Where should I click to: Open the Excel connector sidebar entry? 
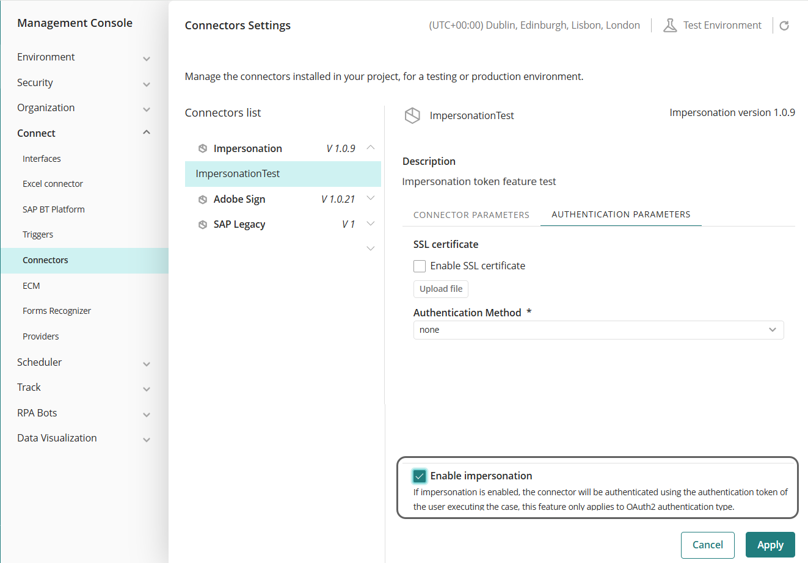click(53, 183)
